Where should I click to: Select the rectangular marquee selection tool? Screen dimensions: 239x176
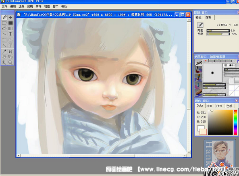click(4, 40)
